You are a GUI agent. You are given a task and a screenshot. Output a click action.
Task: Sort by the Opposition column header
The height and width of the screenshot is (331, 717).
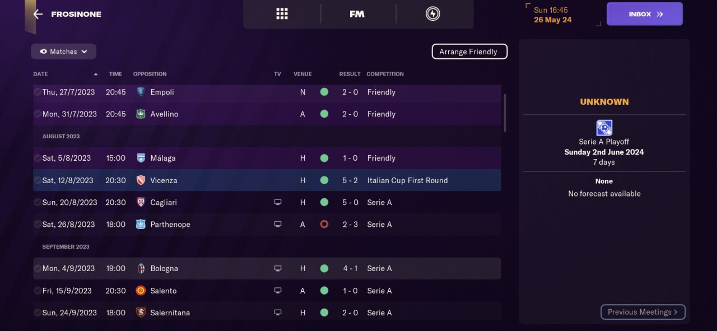click(150, 74)
